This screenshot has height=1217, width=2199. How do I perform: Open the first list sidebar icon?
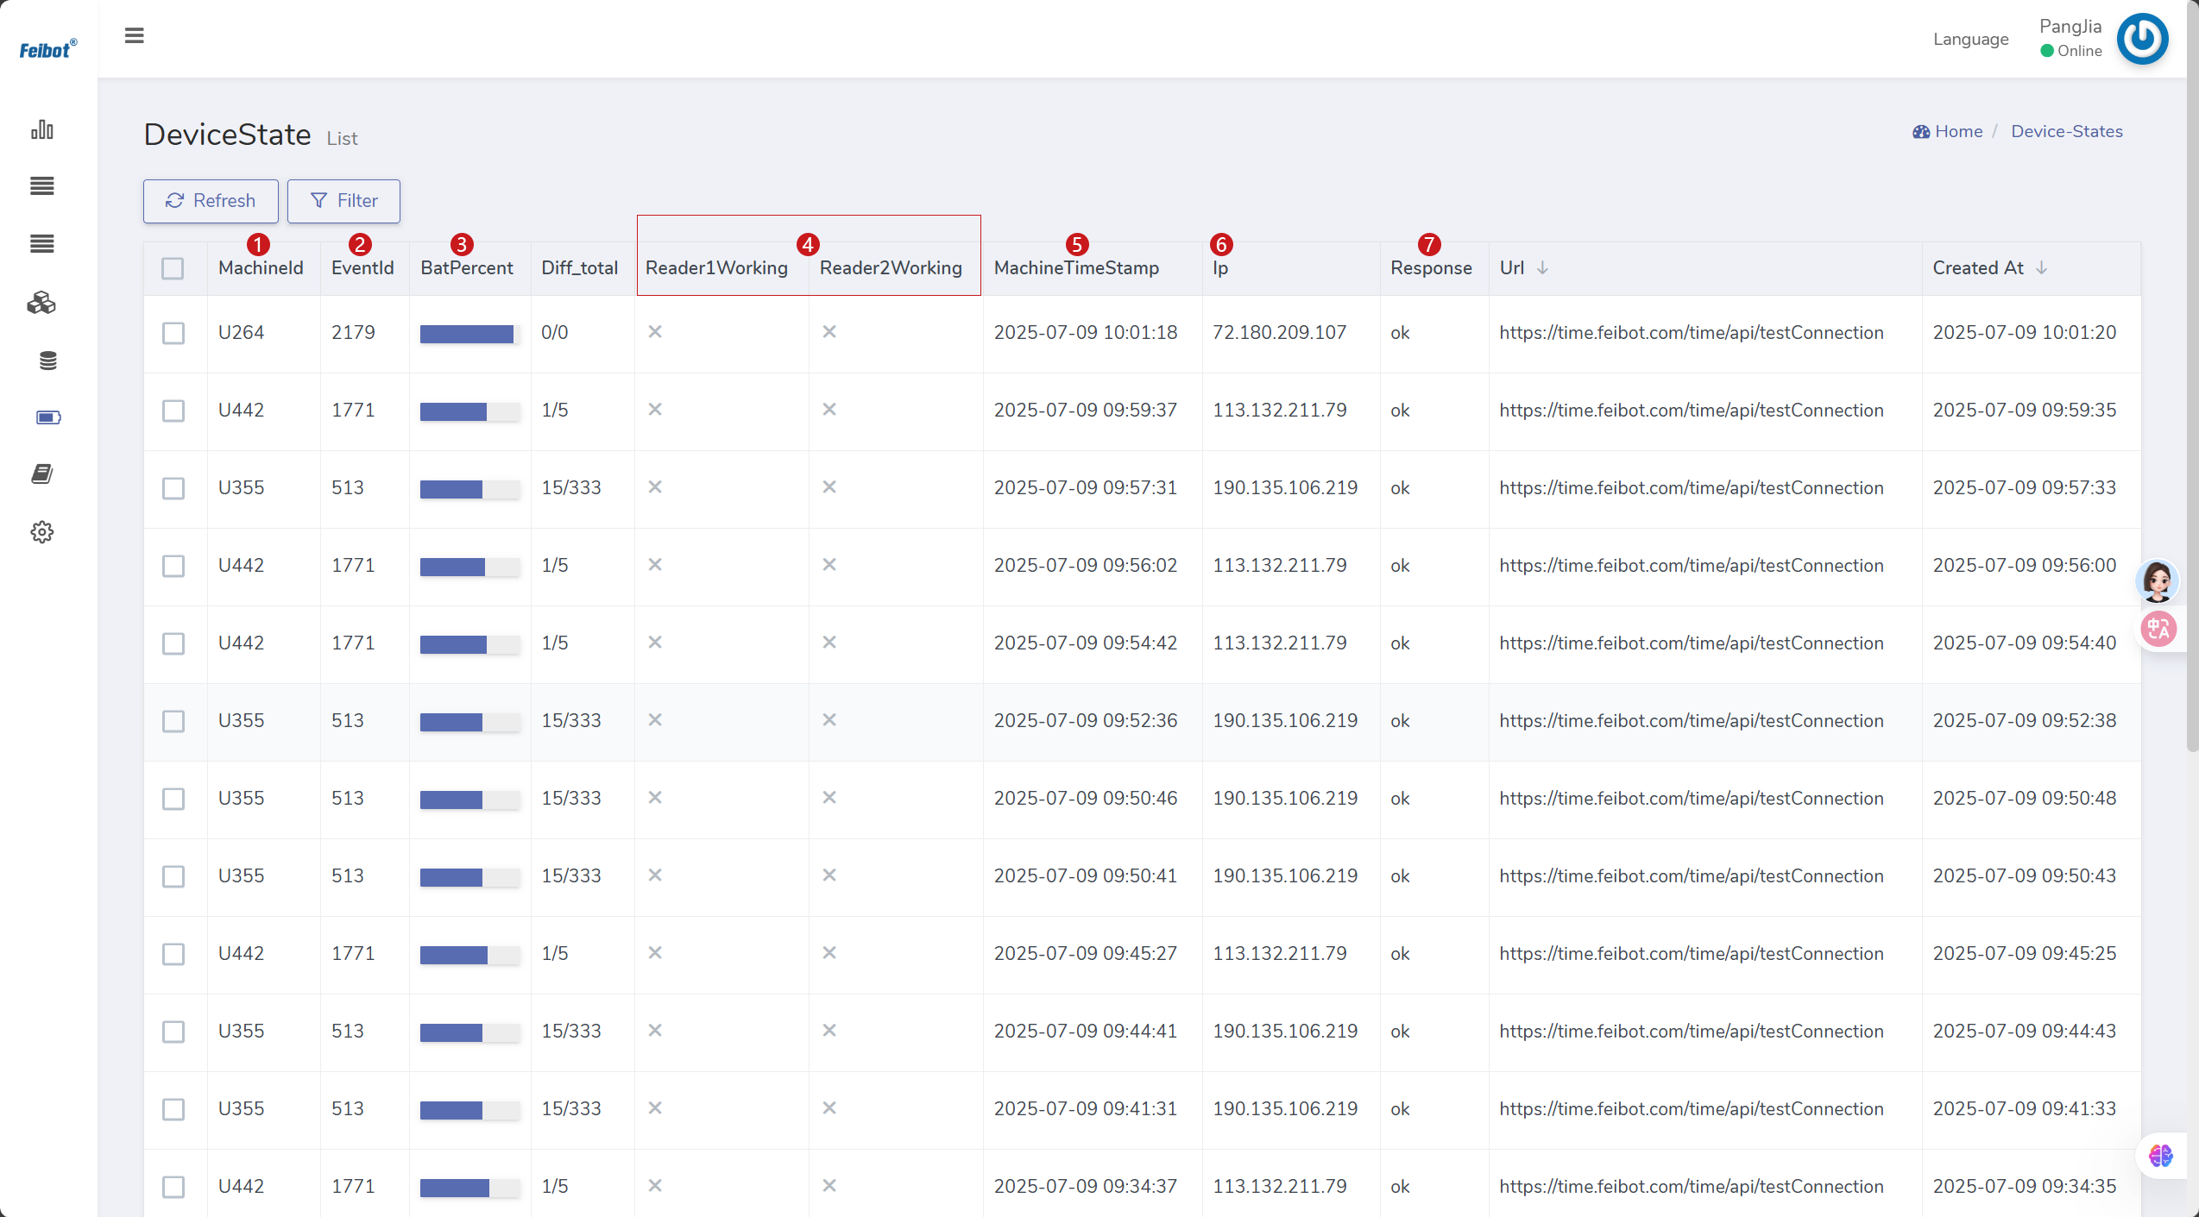[42, 185]
